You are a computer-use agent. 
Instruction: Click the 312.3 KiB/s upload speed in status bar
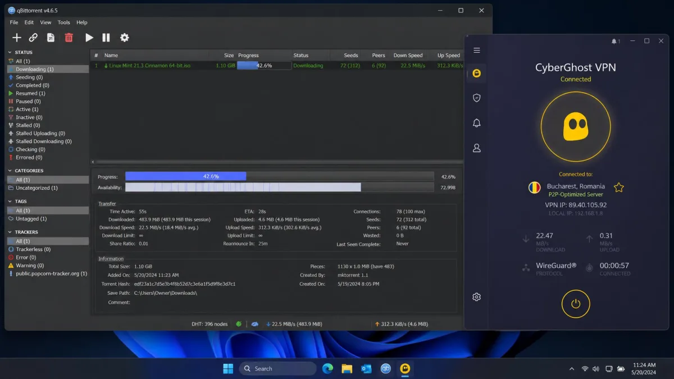(x=401, y=324)
